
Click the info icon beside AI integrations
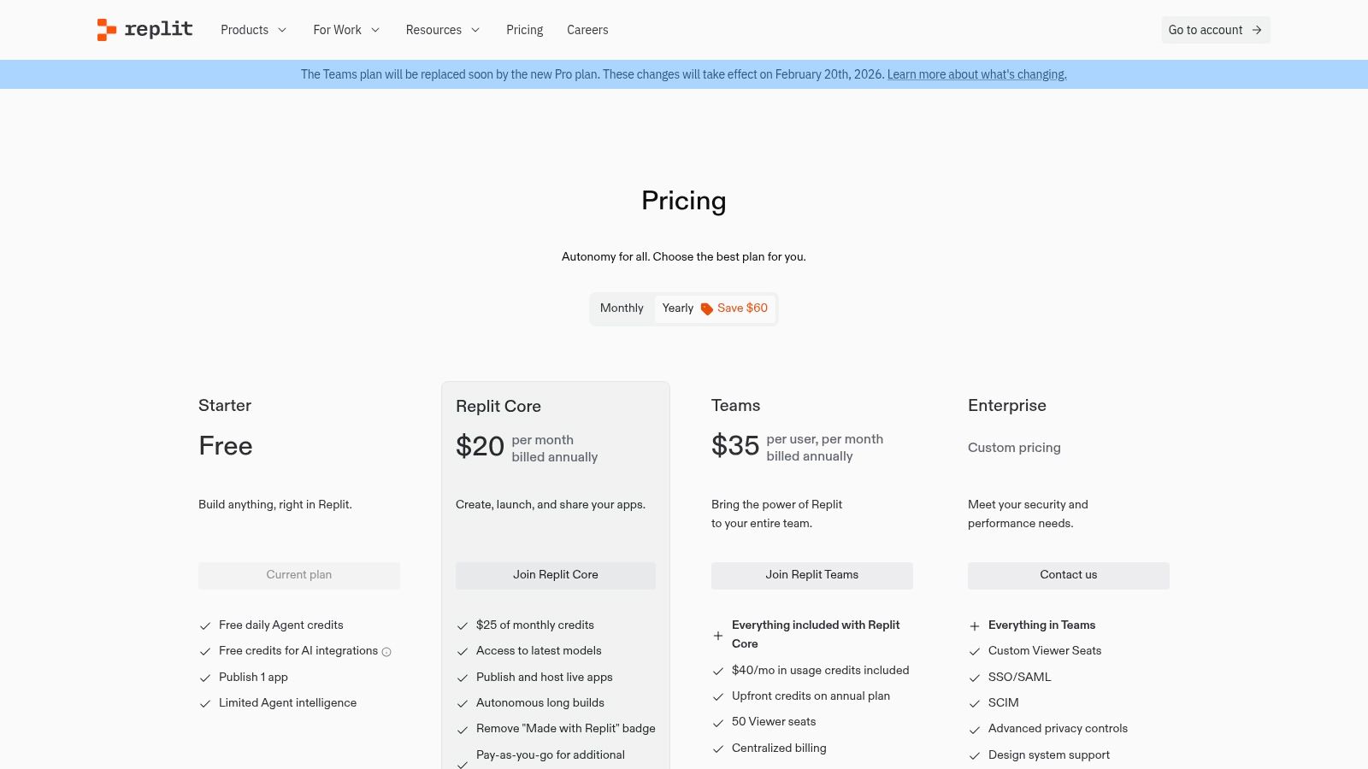point(386,652)
